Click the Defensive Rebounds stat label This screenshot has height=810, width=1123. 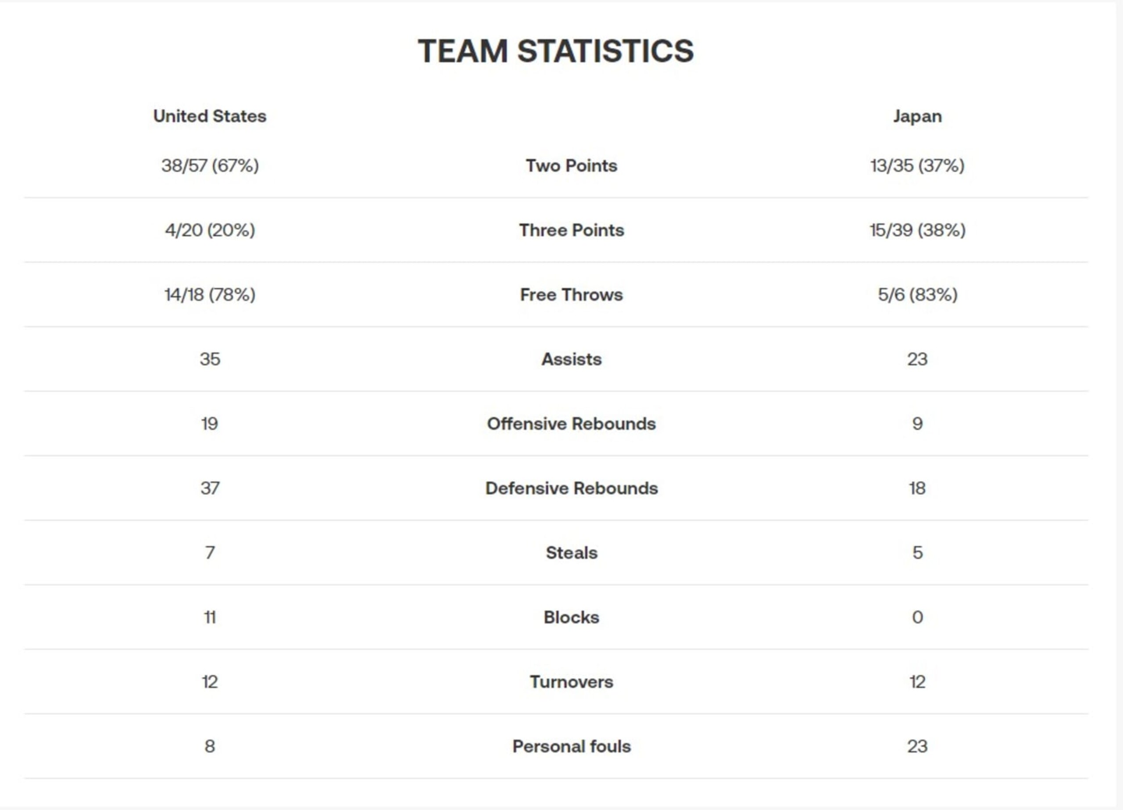tap(572, 488)
